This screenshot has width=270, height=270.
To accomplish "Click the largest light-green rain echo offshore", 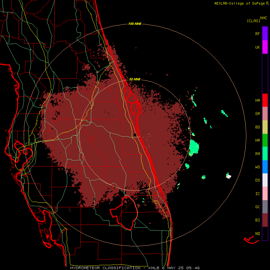I will point(194,147).
